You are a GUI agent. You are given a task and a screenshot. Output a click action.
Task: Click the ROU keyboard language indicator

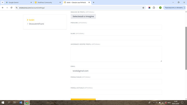click(169, 103)
